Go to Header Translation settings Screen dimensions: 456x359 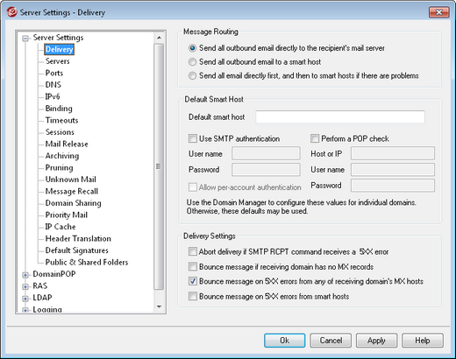[x=78, y=238]
